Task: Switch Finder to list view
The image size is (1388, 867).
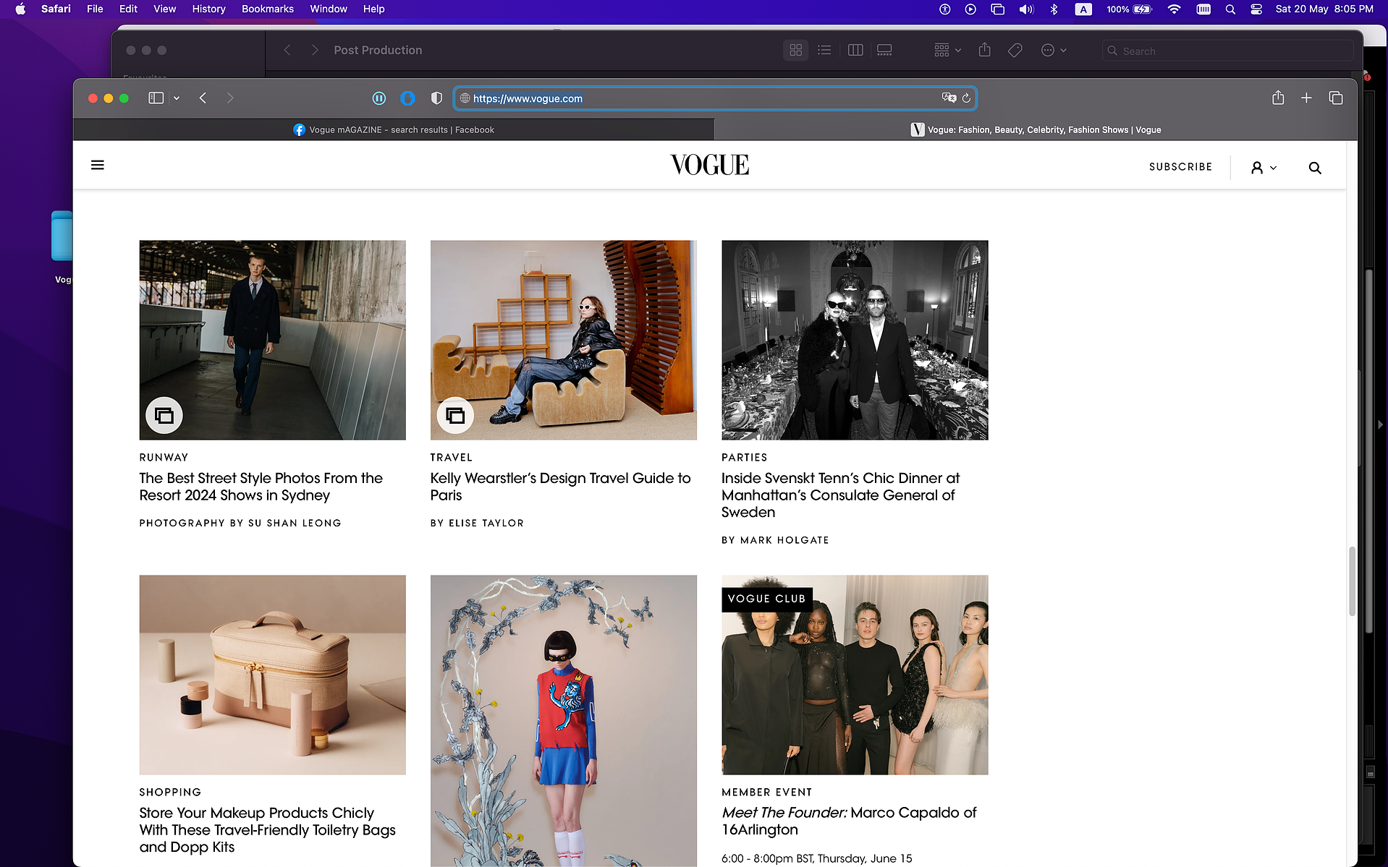Action: tap(824, 50)
